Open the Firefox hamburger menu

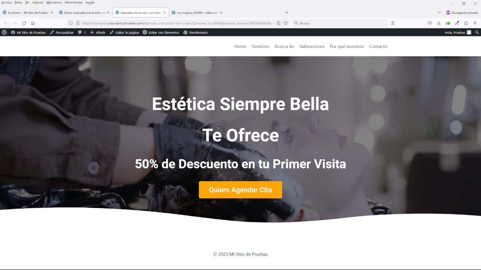coord(475,23)
